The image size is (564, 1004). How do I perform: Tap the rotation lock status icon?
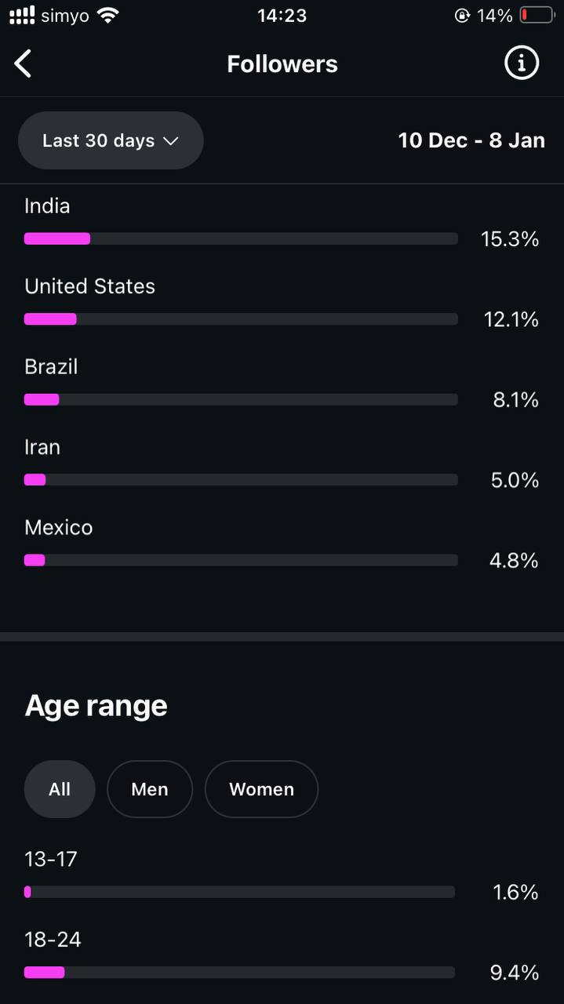point(461,16)
